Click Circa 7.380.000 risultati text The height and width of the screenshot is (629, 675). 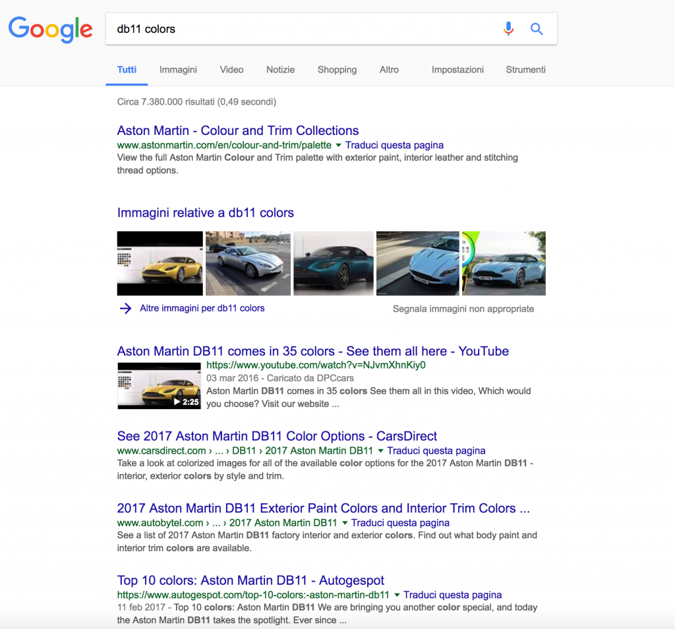pos(196,102)
